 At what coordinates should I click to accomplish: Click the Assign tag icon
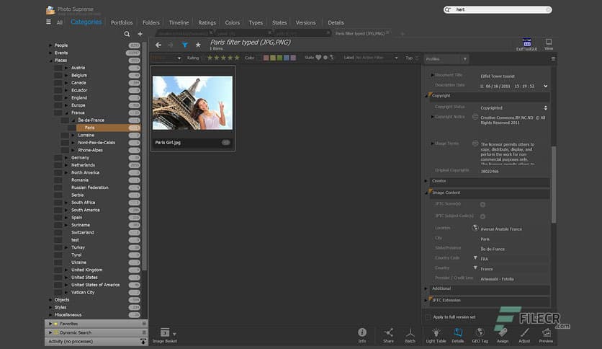click(503, 334)
